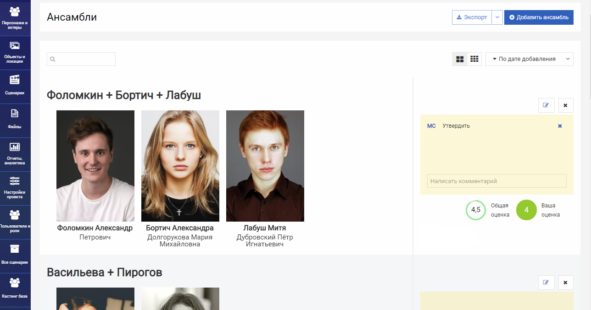Open Пользователи и роли section
The image size is (591, 310).
coord(15,222)
